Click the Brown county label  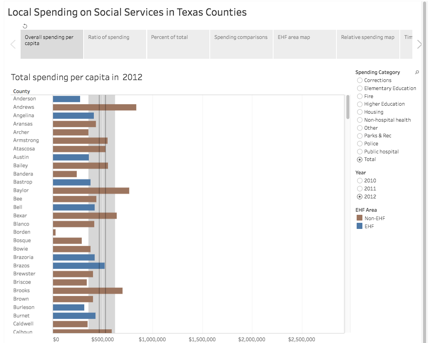coord(21,299)
